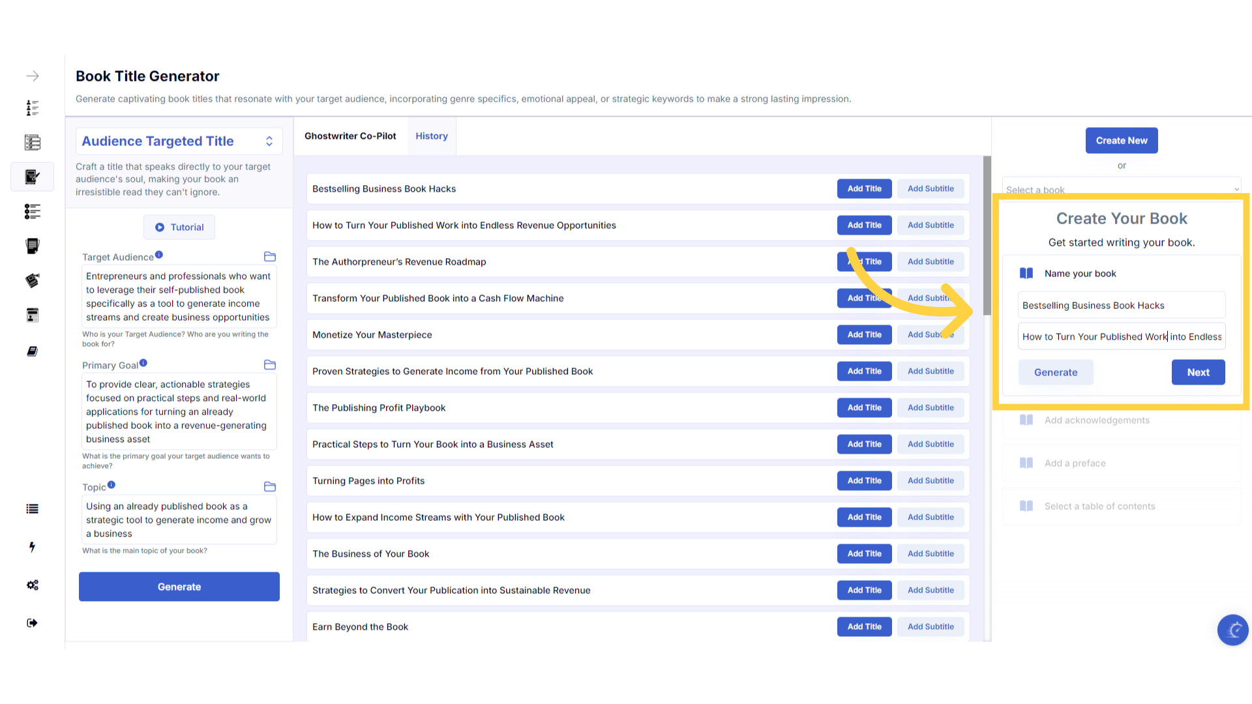
Task: Click Add Subtitle for Turning Pages into Profits
Action: pyautogui.click(x=931, y=481)
